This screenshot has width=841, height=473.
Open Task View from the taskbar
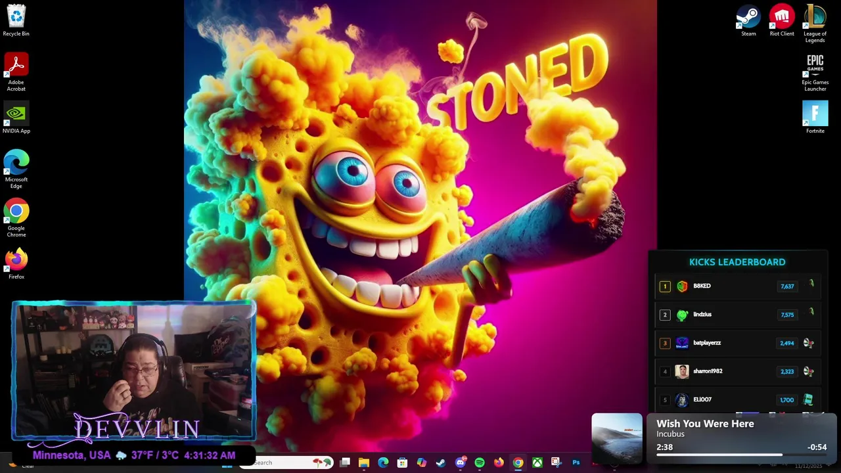click(x=345, y=462)
